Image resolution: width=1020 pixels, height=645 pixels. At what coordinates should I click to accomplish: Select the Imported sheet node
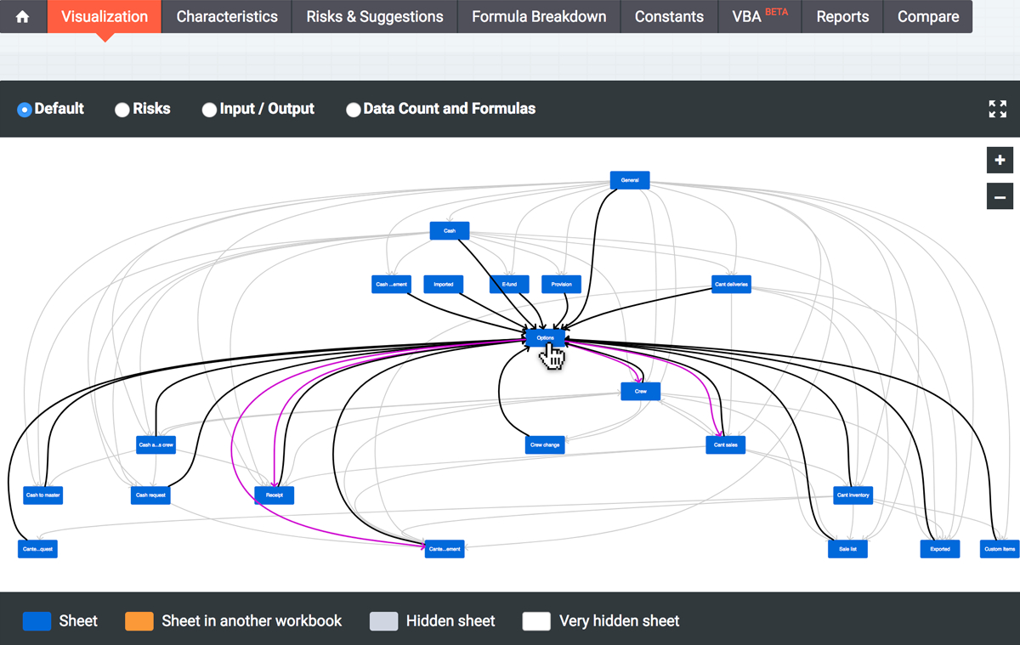444,285
